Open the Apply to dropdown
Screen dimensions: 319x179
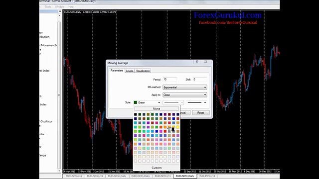[x=185, y=95]
